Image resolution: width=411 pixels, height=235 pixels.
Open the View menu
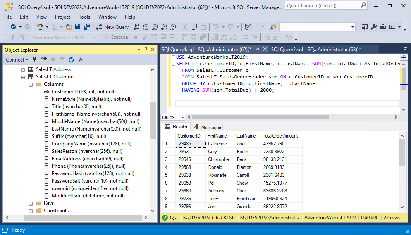[x=41, y=17]
